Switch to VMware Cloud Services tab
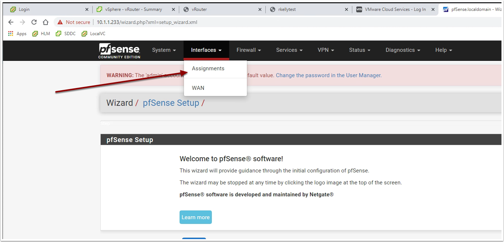Image resolution: width=504 pixels, height=242 pixels. (x=395, y=9)
